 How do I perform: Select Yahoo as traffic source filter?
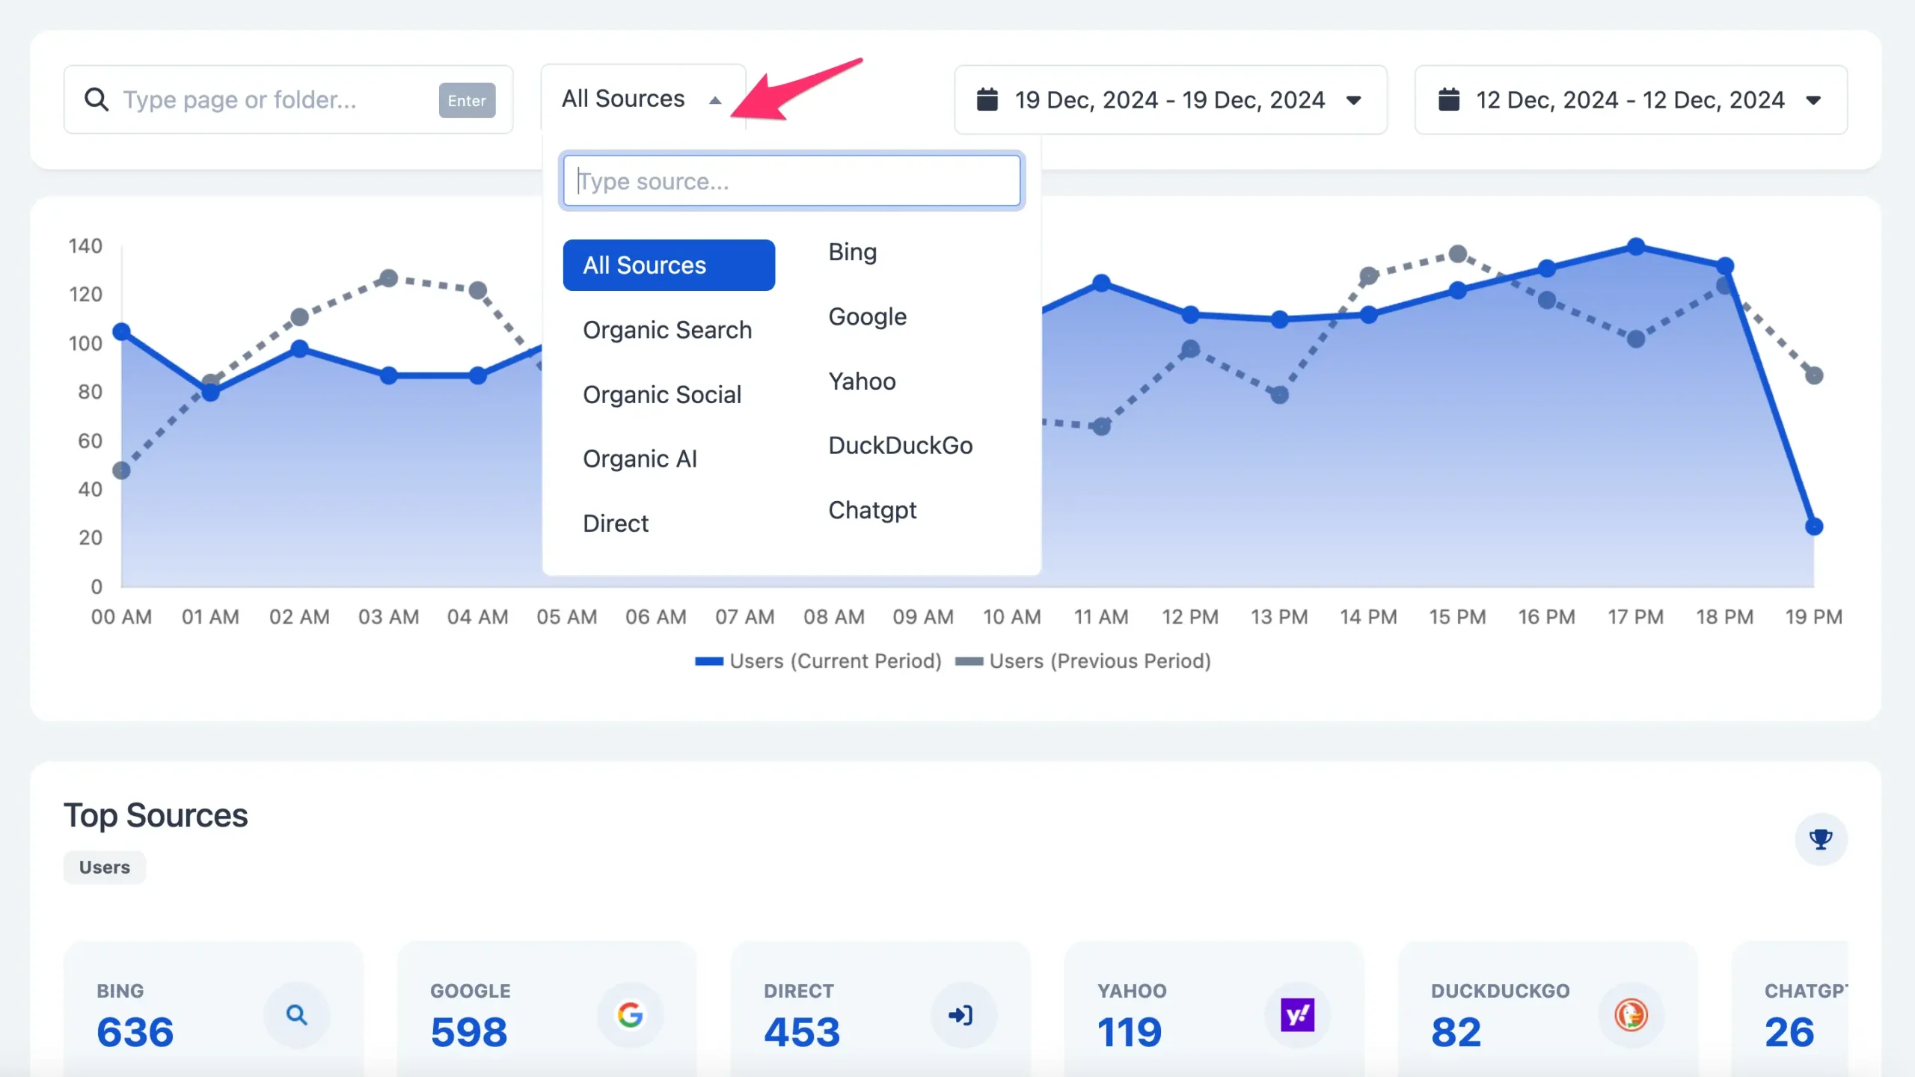(x=862, y=380)
